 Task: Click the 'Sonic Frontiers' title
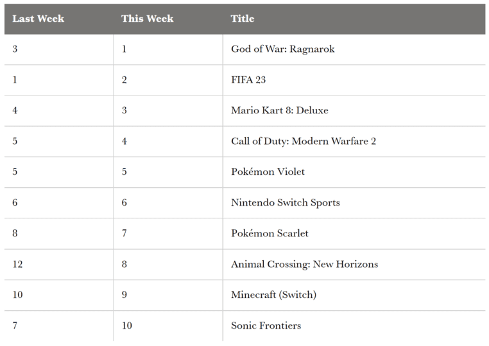coord(266,325)
